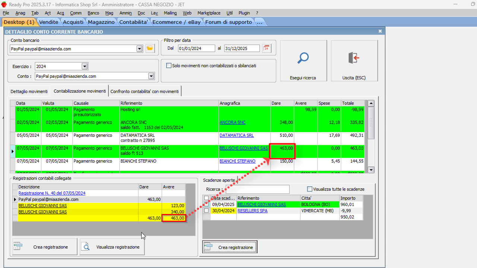The width and height of the screenshot is (477, 268).
Task: Click the Uscita (ESC) exit button
Action: pyautogui.click(x=354, y=61)
